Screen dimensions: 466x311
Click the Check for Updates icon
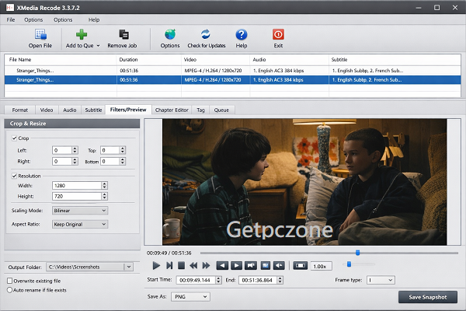point(205,34)
